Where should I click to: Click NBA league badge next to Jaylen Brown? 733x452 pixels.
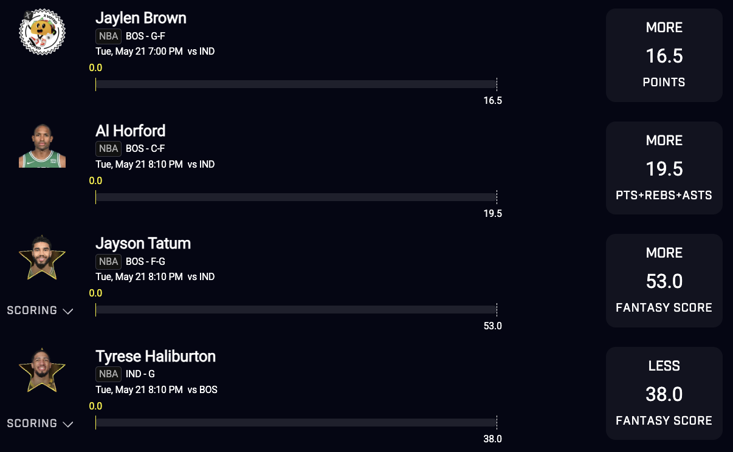(108, 36)
